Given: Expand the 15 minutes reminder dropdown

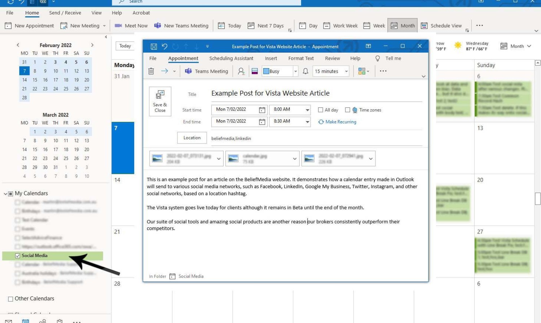Looking at the screenshot, I should [x=346, y=71].
